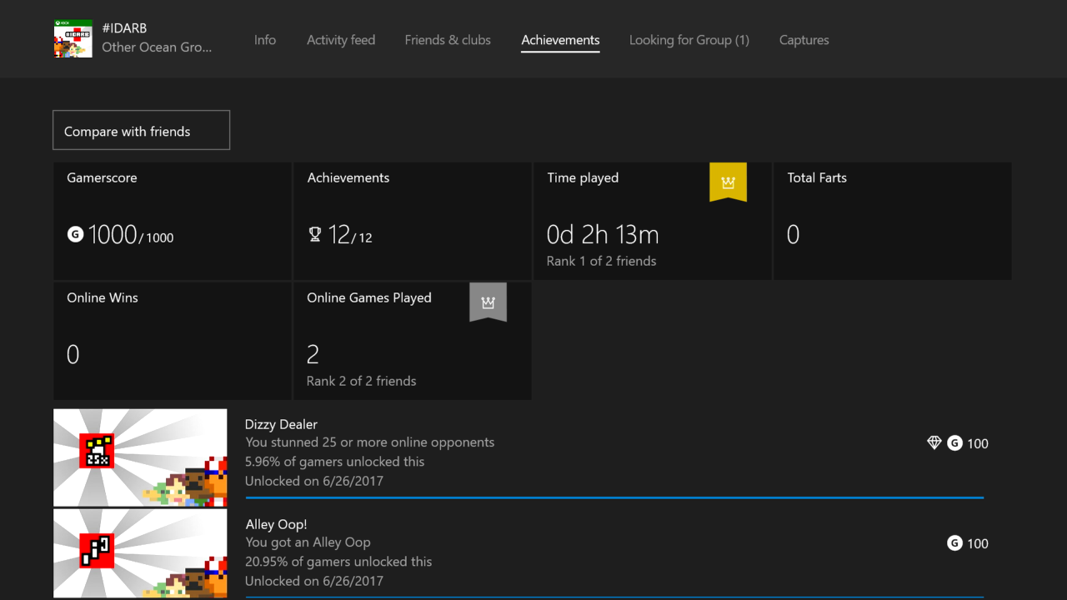Click '20.95% of gamers unlocked this'
This screenshot has width=1067, height=600.
[x=338, y=562]
